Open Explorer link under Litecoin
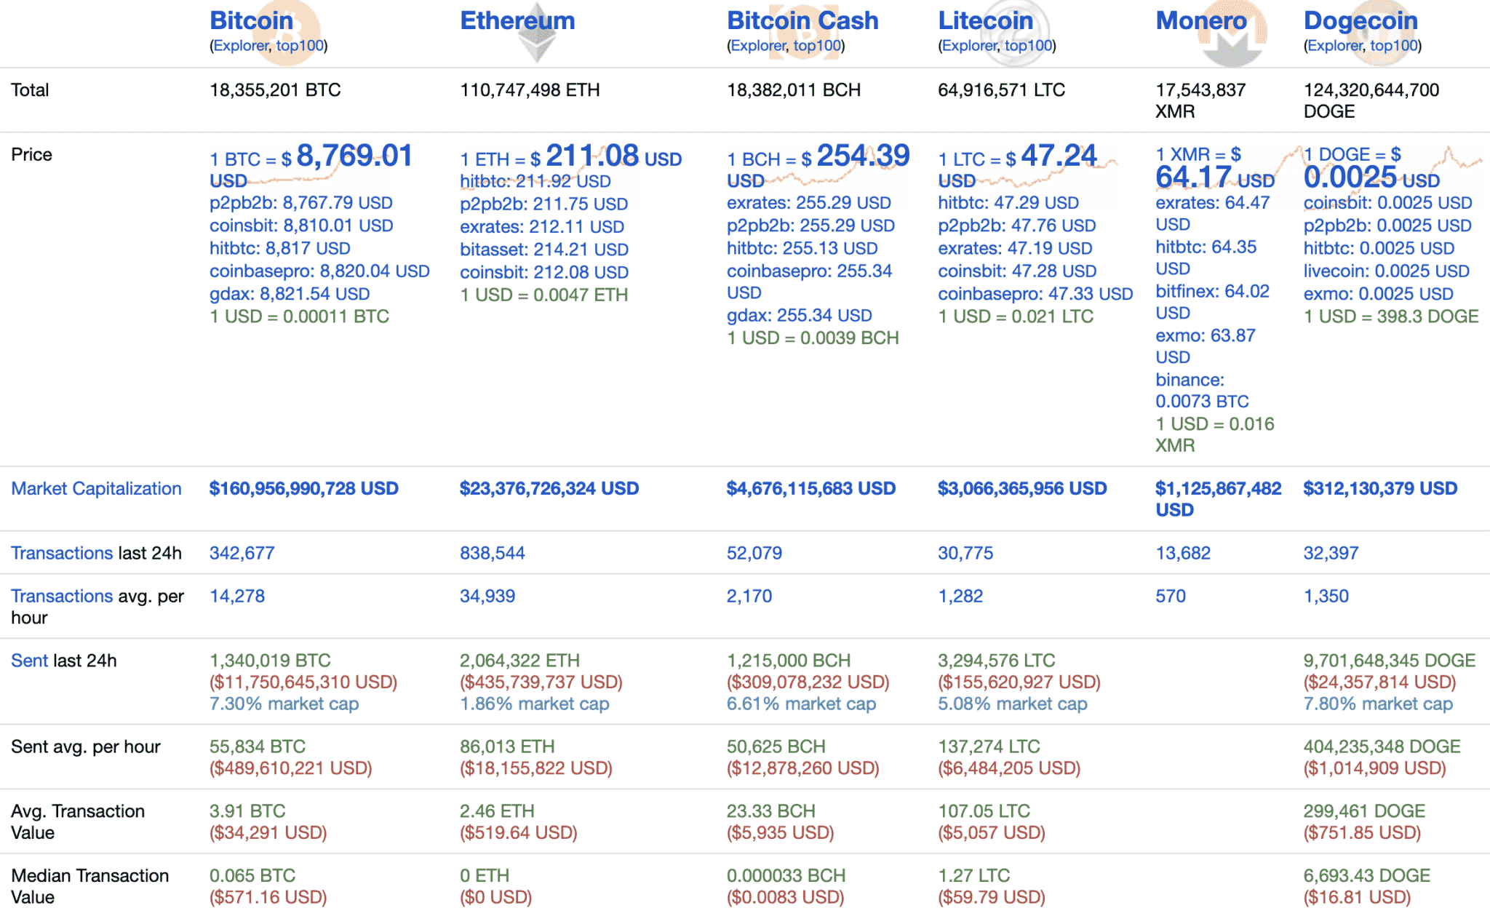 click(x=969, y=46)
